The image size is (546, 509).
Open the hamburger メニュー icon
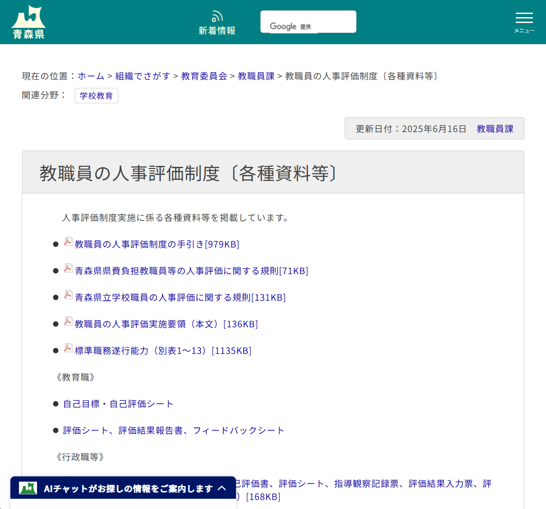524,18
